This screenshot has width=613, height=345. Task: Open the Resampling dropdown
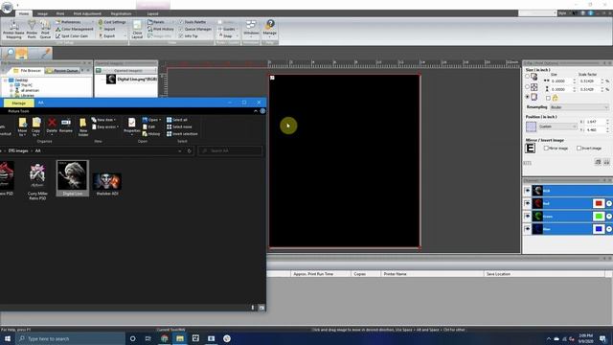pos(579,107)
